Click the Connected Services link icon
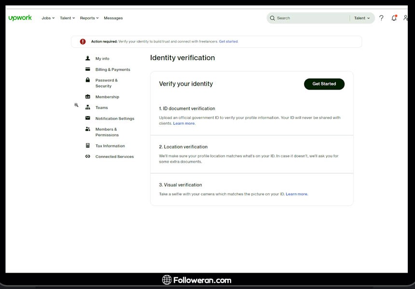The width and height of the screenshot is (415, 289). [88, 157]
